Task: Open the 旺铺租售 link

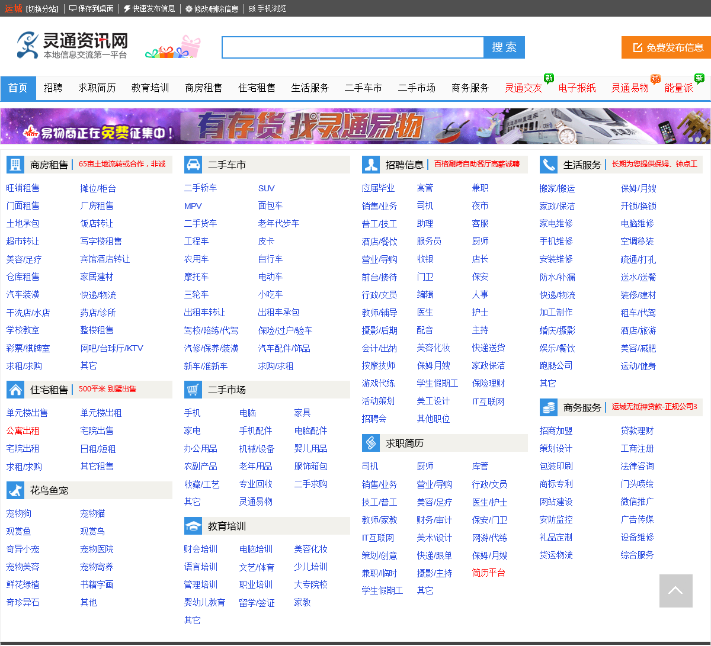Action: (x=23, y=188)
